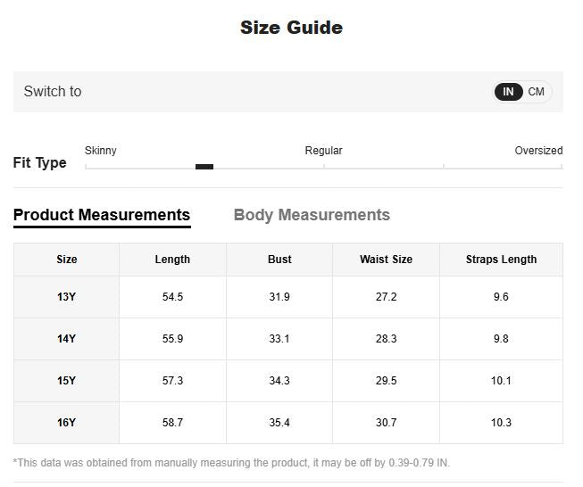Open the Body Measurements tab
The height and width of the screenshot is (487, 583).
click(312, 215)
